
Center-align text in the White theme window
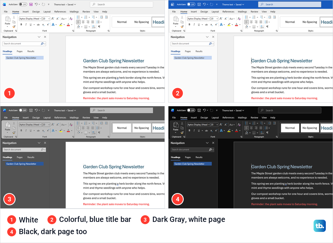coord(83,22)
